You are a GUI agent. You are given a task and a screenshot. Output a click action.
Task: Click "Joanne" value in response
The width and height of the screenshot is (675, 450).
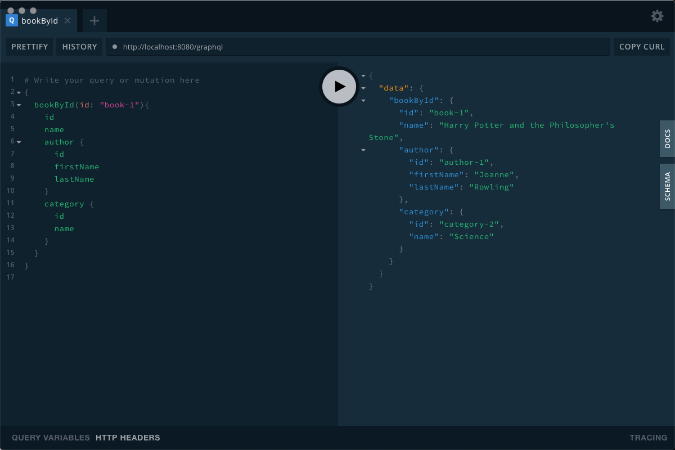[494, 174]
